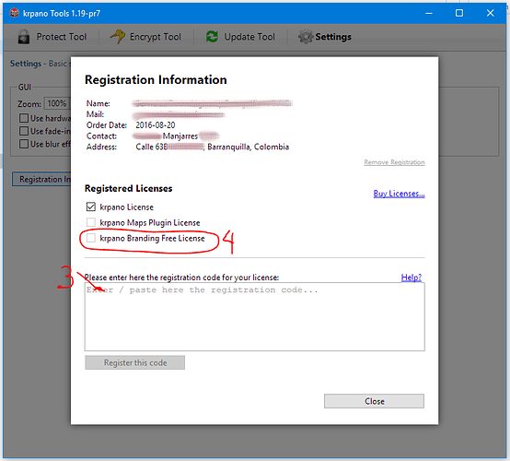510x461 pixels.
Task: Click the Remove Registration link
Action: [x=394, y=162]
